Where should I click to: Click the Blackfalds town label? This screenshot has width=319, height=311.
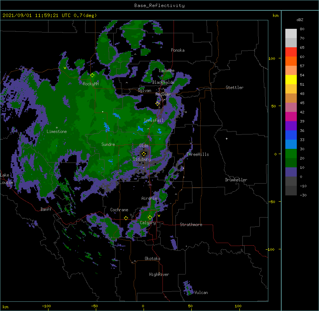(x=163, y=82)
